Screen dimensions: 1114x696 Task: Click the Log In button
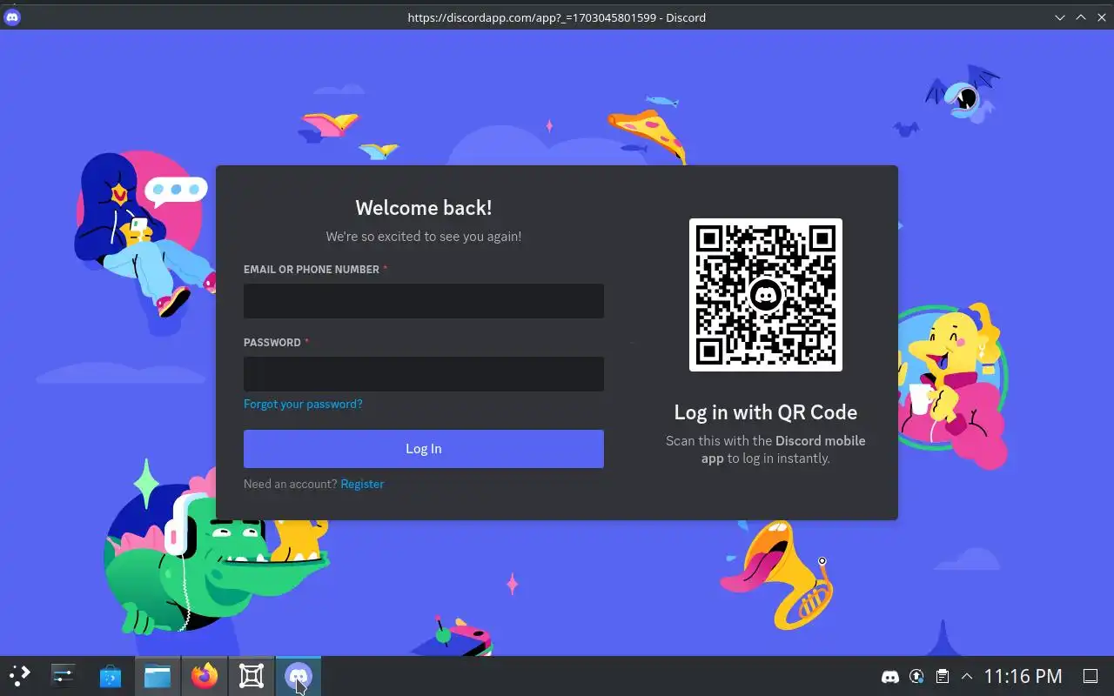[424, 449]
